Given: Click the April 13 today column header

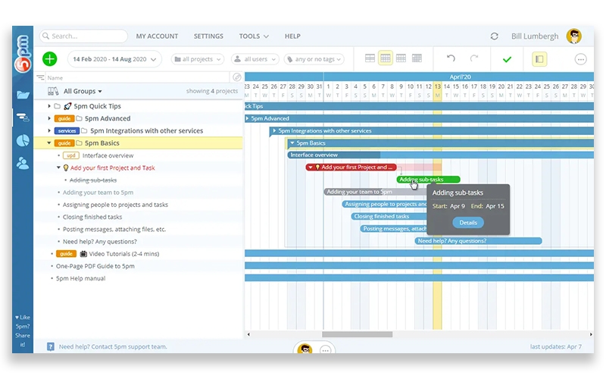Looking at the screenshot, I should tap(437, 90).
